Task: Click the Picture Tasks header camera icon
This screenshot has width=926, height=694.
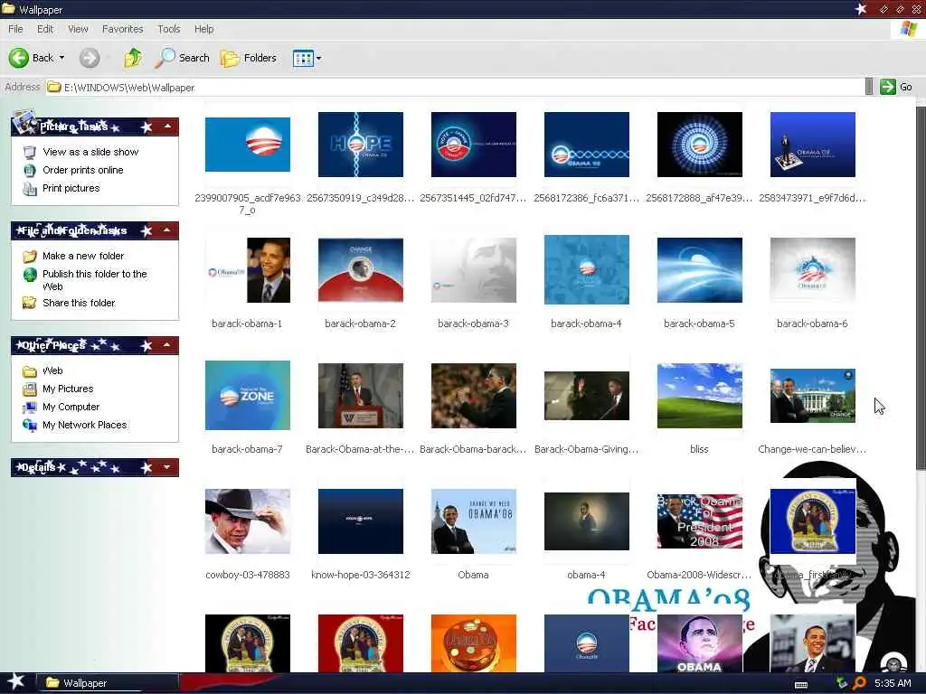Action: coord(24,121)
